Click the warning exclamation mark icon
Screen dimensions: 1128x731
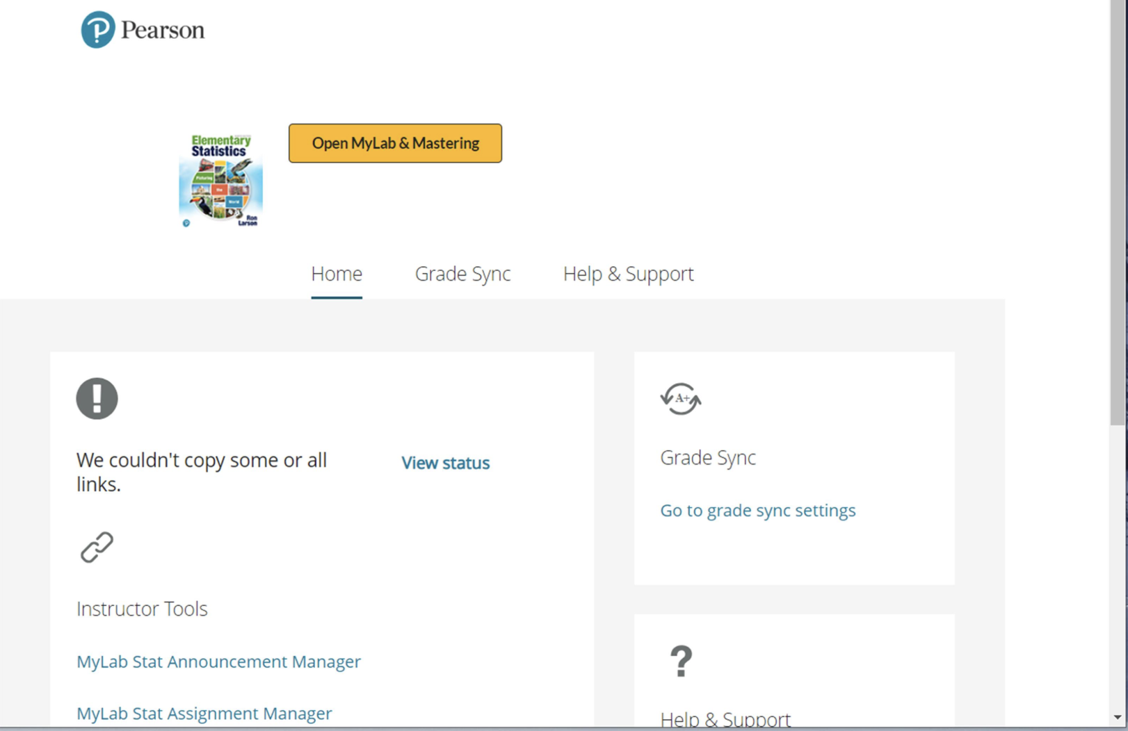[97, 398]
